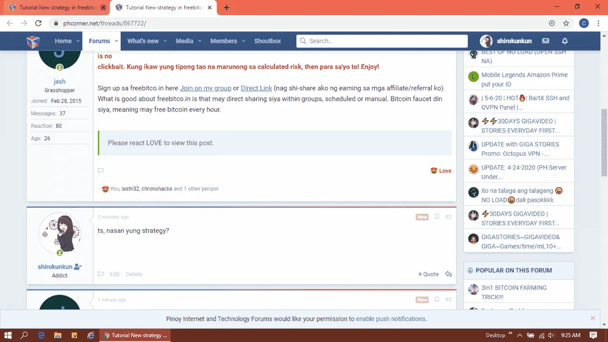Click Chrome profile avatar icon

click(584, 23)
